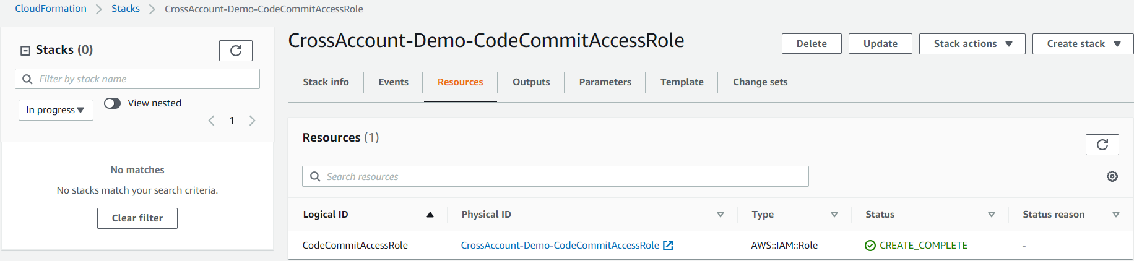Click the Delete stack button
The image size is (1134, 261).
tap(812, 44)
